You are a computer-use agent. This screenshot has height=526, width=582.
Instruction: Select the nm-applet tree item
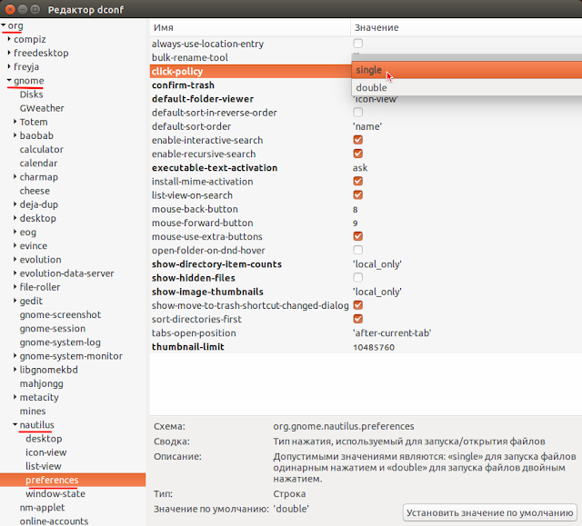[43, 508]
